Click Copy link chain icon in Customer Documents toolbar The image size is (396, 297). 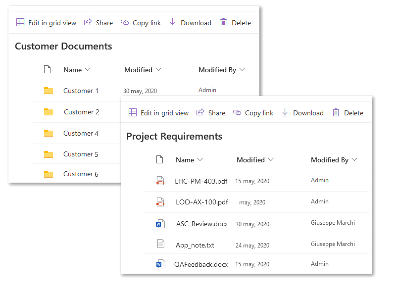click(x=125, y=22)
